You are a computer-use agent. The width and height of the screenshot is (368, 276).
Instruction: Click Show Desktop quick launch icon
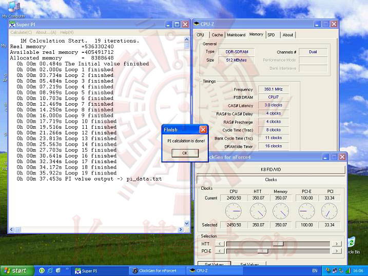pyautogui.click(x=58, y=270)
